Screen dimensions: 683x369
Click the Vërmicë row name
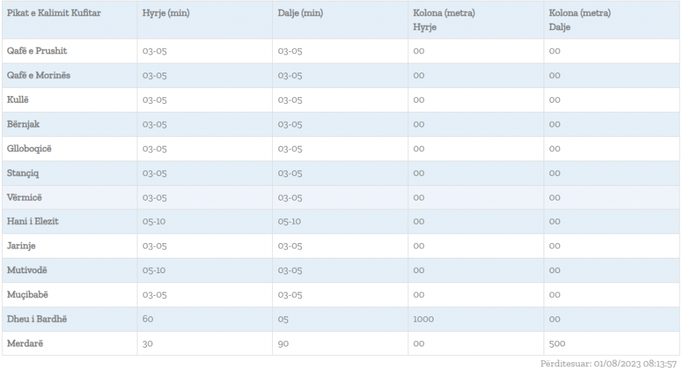[x=24, y=198]
